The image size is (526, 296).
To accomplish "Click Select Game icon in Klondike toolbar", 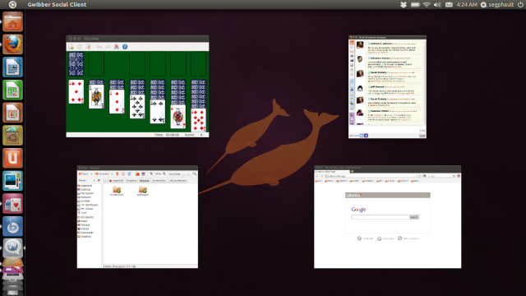I will pyautogui.click(x=88, y=47).
